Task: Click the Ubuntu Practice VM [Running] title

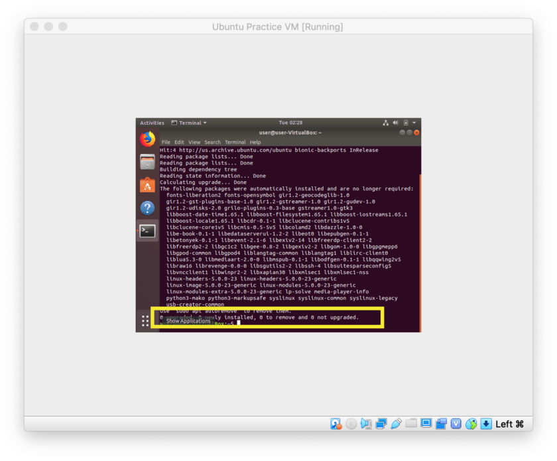Action: point(278,27)
